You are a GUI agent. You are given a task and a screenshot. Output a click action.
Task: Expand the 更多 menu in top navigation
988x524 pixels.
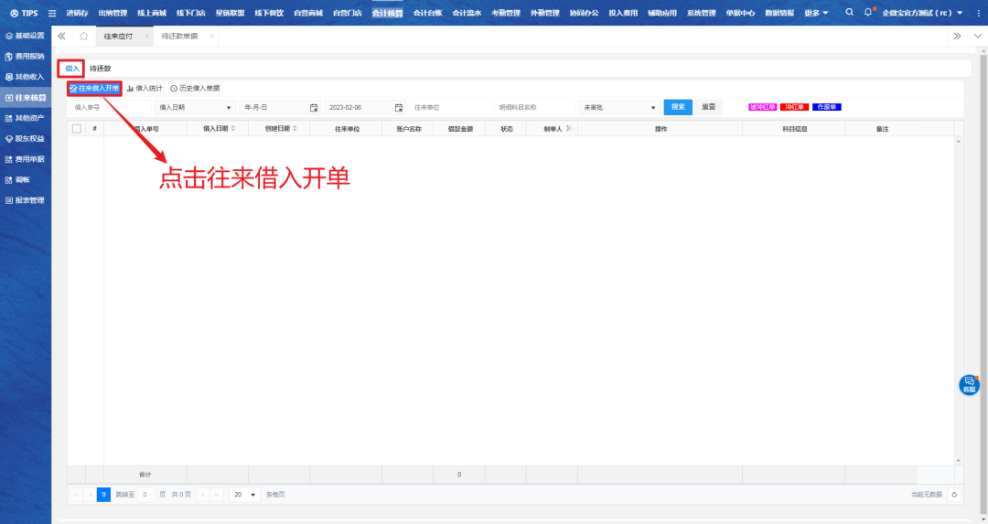[x=816, y=13]
